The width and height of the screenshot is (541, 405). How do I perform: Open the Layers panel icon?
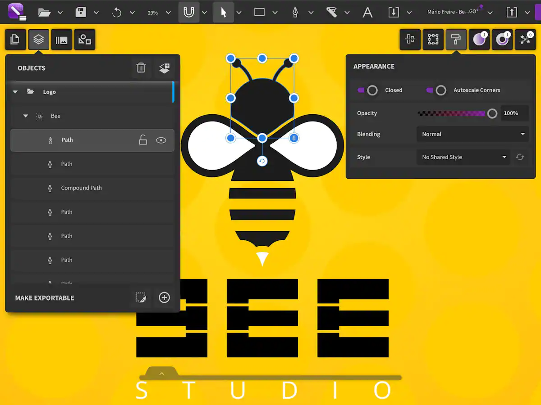pos(39,40)
